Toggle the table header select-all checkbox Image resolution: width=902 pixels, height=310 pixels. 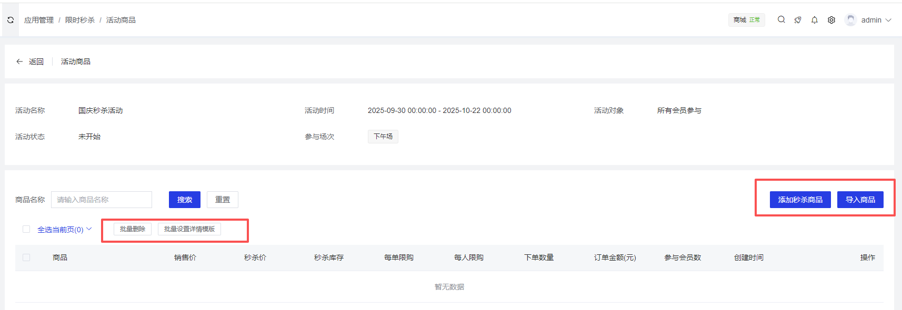click(26, 257)
